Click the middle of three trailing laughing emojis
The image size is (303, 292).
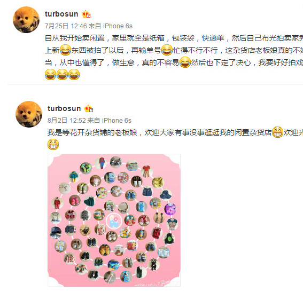coord(62,75)
